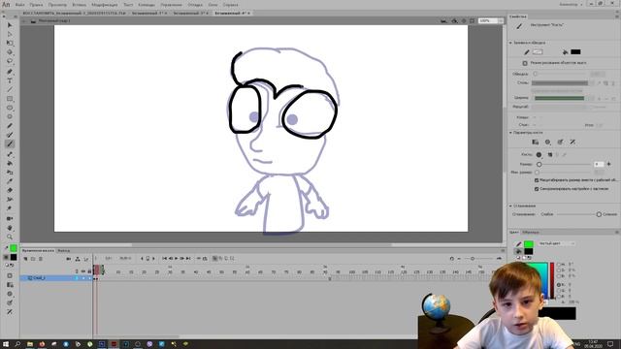Create a new layer in timeline
Viewport: 621px width, 349px height.
[x=26, y=259]
